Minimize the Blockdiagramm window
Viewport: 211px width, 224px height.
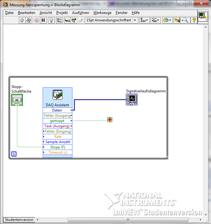pos(181,3)
